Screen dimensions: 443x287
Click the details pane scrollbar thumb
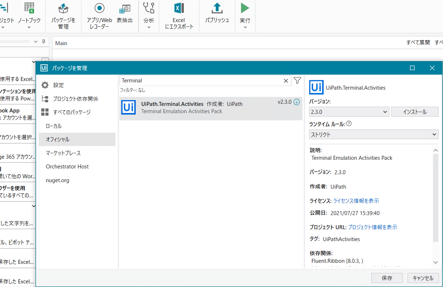click(x=436, y=197)
